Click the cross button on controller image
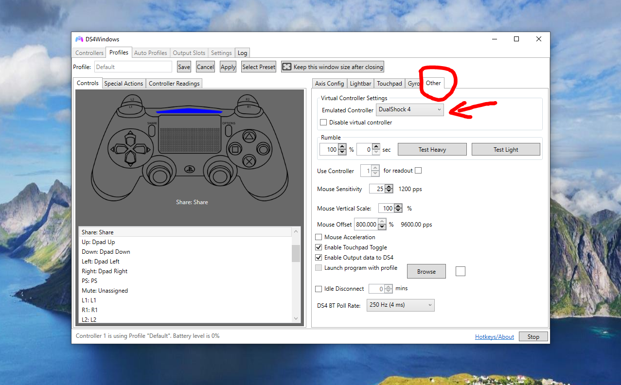Image resolution: width=621 pixels, height=385 pixels. (249, 161)
